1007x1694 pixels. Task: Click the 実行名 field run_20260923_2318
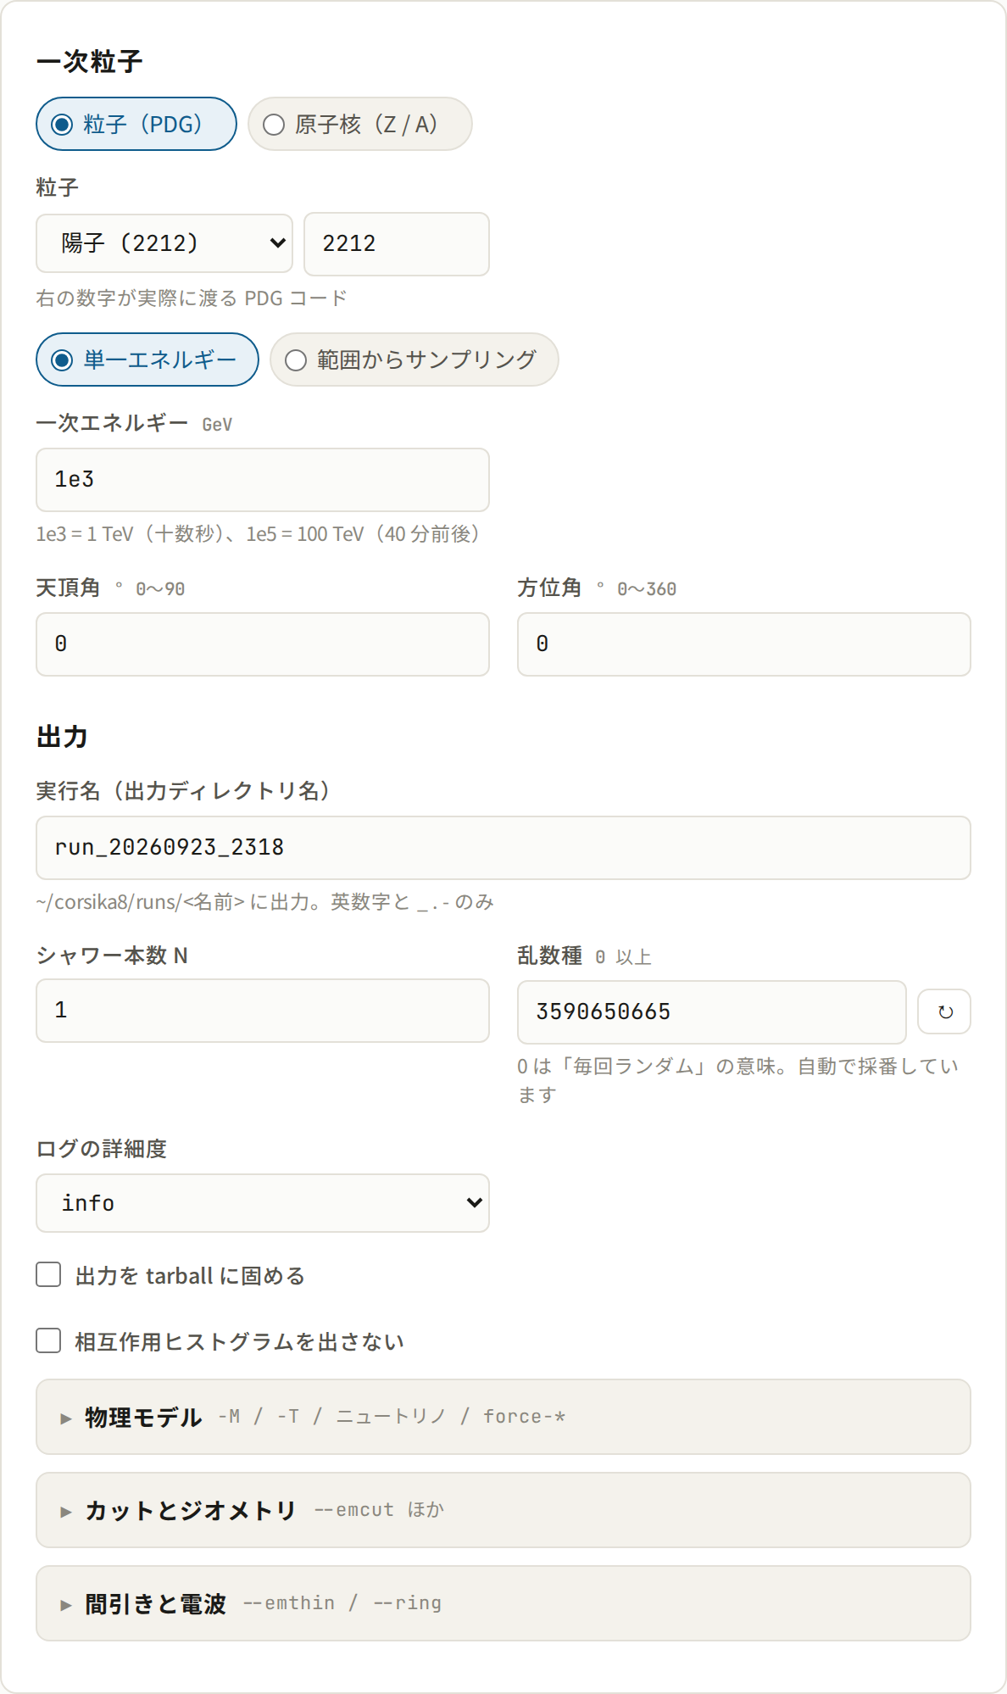click(503, 848)
